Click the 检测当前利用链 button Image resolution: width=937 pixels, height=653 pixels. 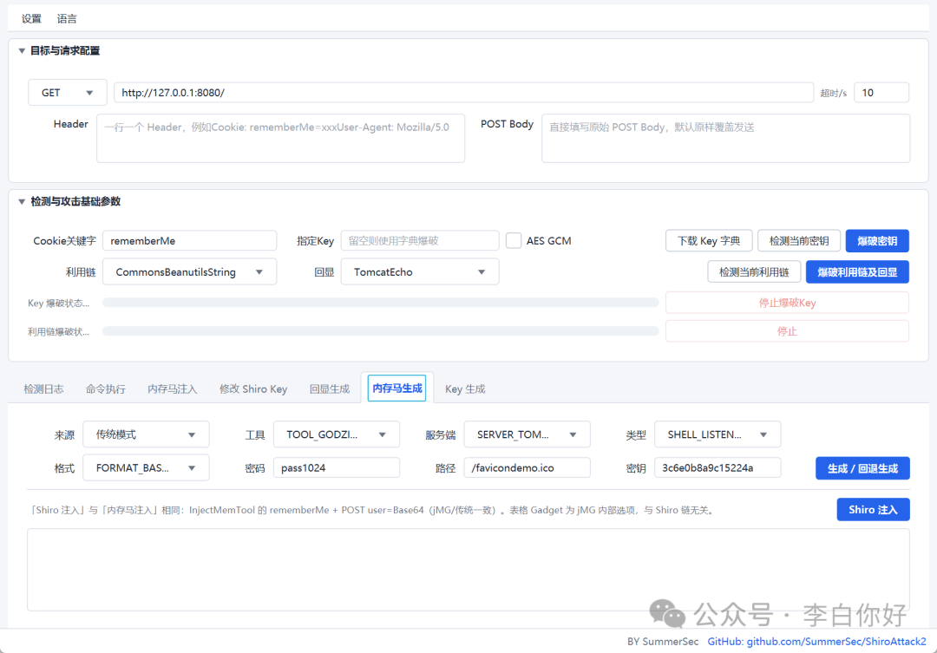point(754,271)
